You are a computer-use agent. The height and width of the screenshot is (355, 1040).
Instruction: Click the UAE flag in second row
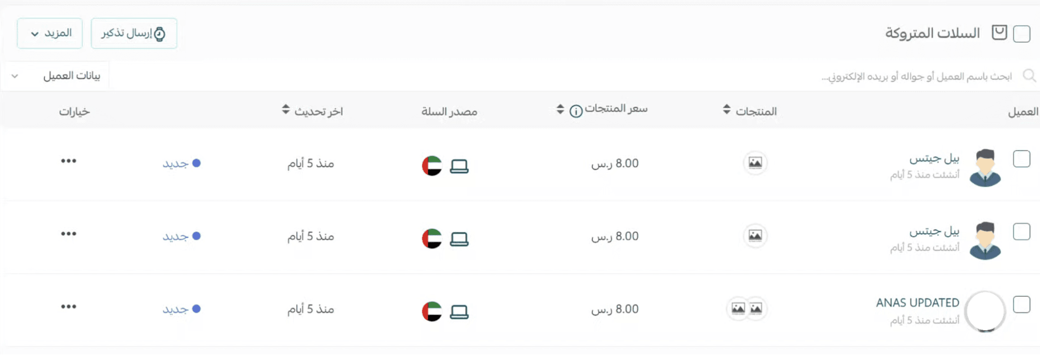pyautogui.click(x=432, y=239)
